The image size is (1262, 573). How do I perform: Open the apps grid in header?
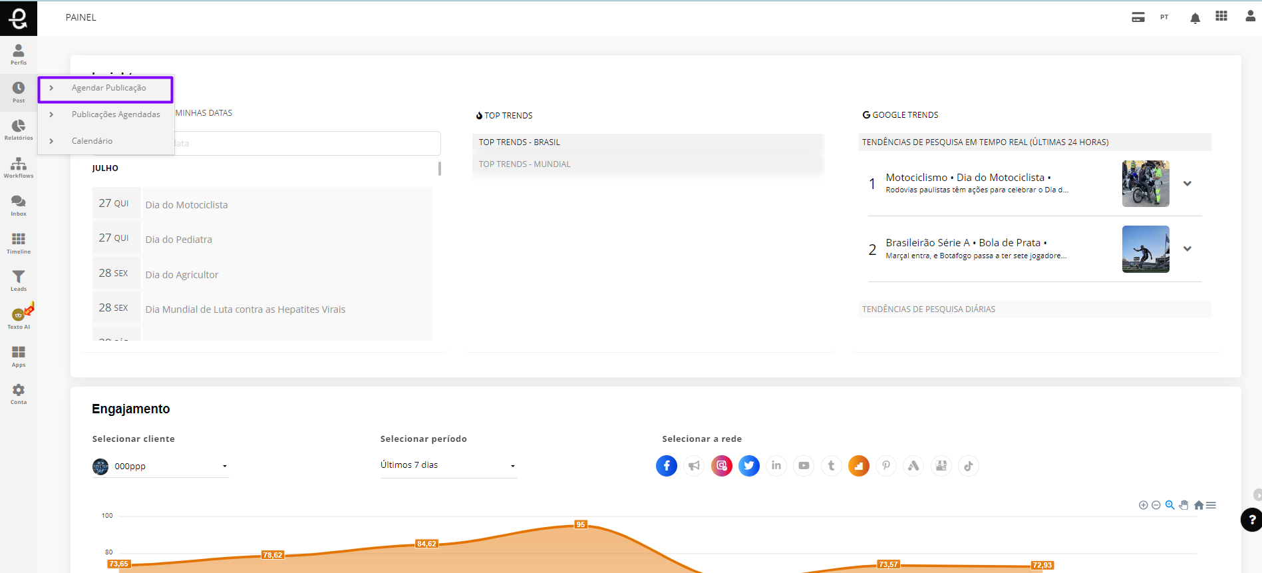click(1221, 16)
